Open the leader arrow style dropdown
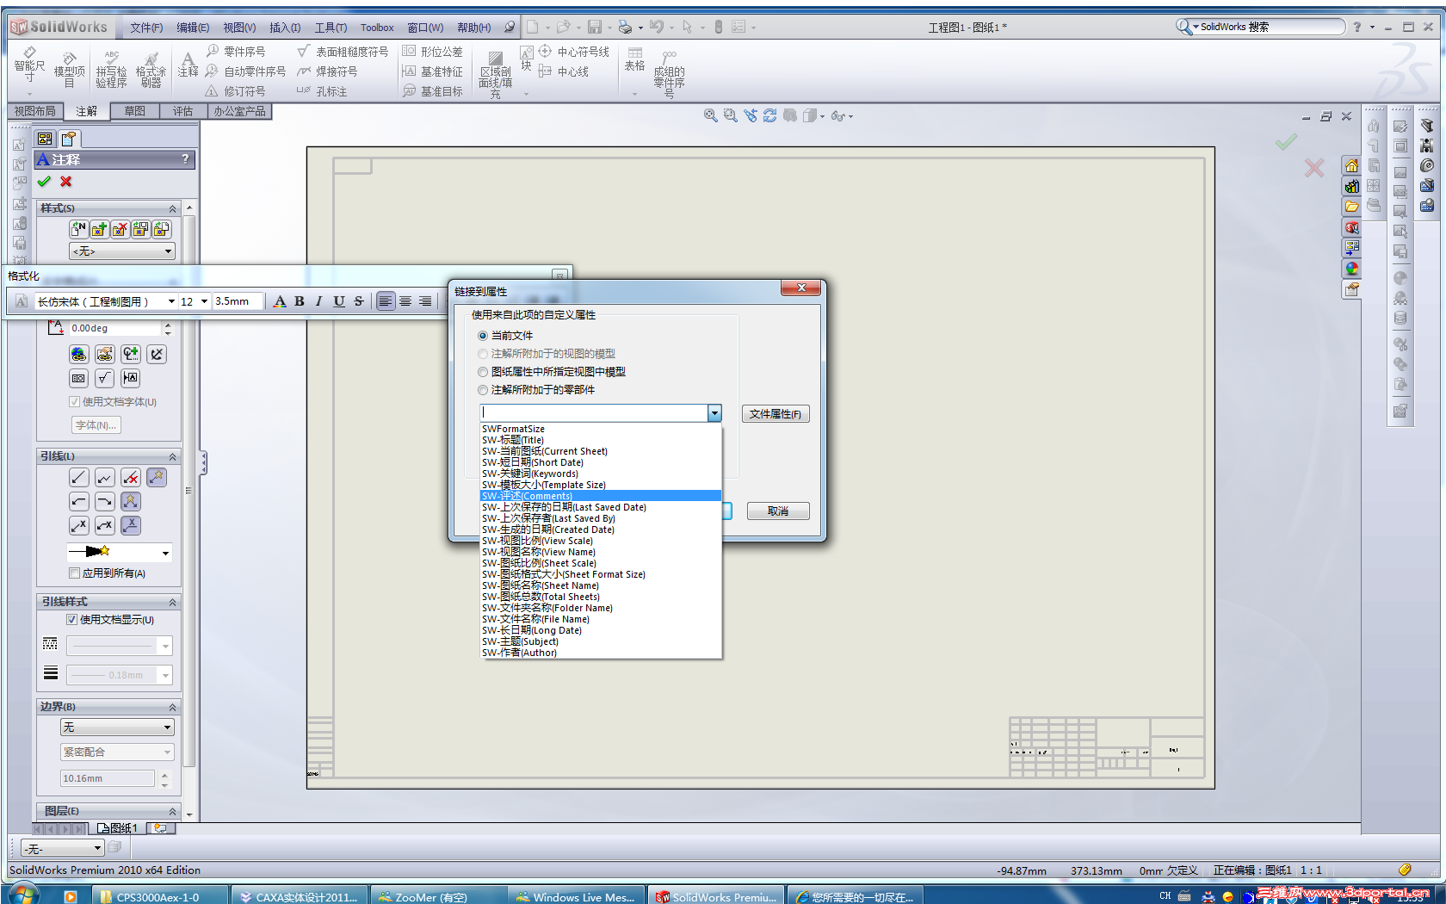Viewport: 1446px width, 904px height. [x=165, y=552]
